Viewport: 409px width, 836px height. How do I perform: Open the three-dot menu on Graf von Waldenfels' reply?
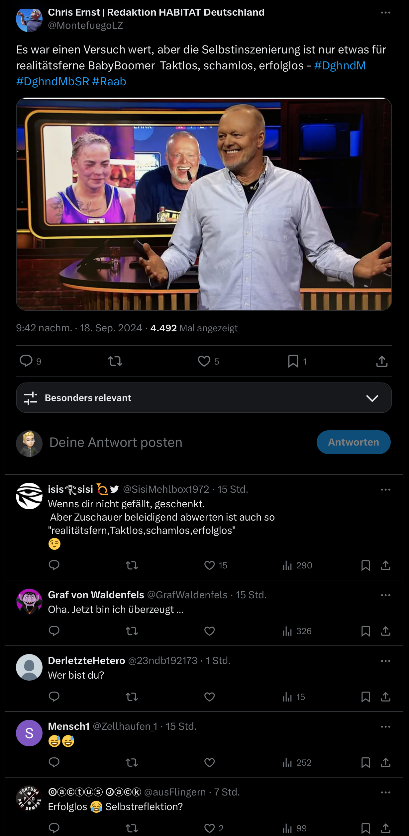coord(385,595)
